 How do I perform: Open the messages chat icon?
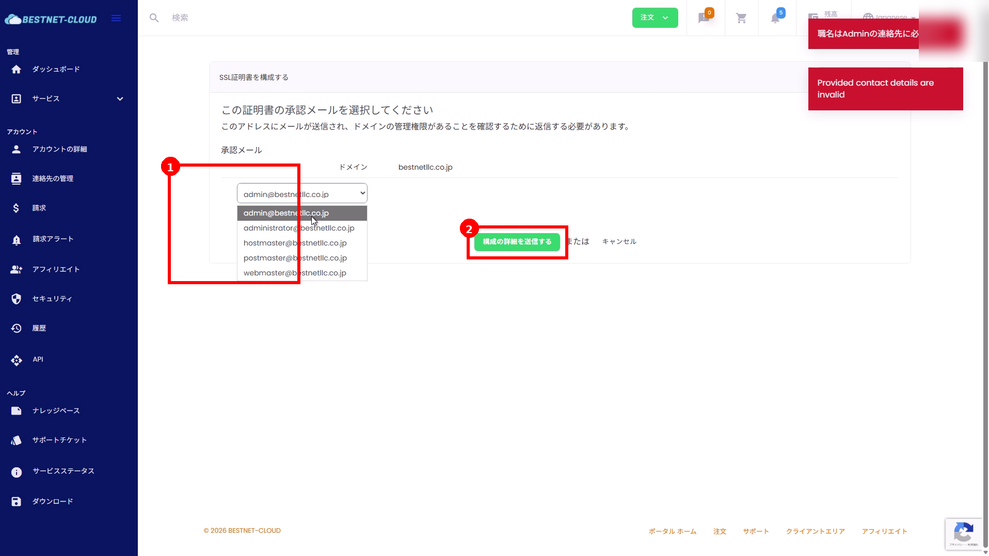(x=704, y=19)
